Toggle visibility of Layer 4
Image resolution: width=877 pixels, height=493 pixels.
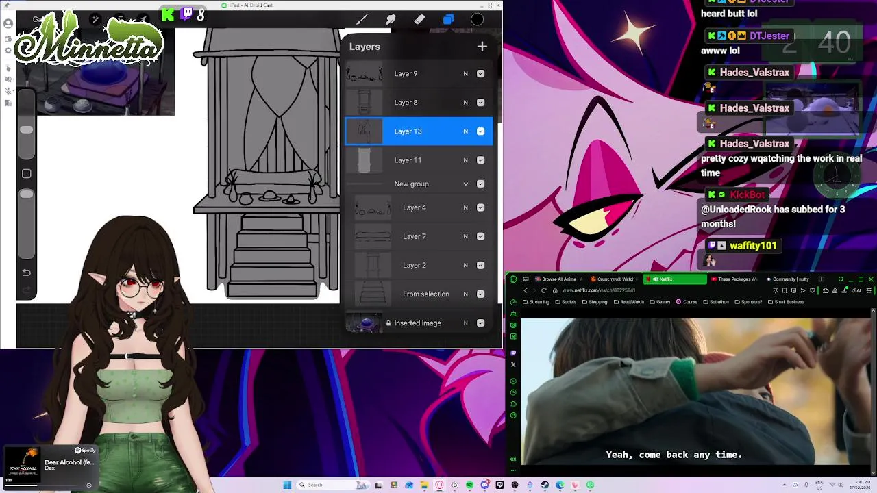point(481,207)
